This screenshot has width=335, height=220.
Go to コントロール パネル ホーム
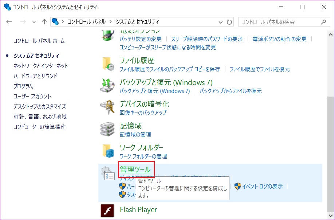point(39,41)
